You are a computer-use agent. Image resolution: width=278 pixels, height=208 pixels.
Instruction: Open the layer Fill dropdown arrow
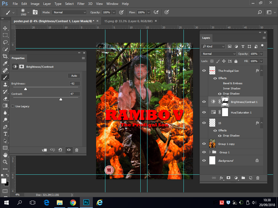point(261,61)
